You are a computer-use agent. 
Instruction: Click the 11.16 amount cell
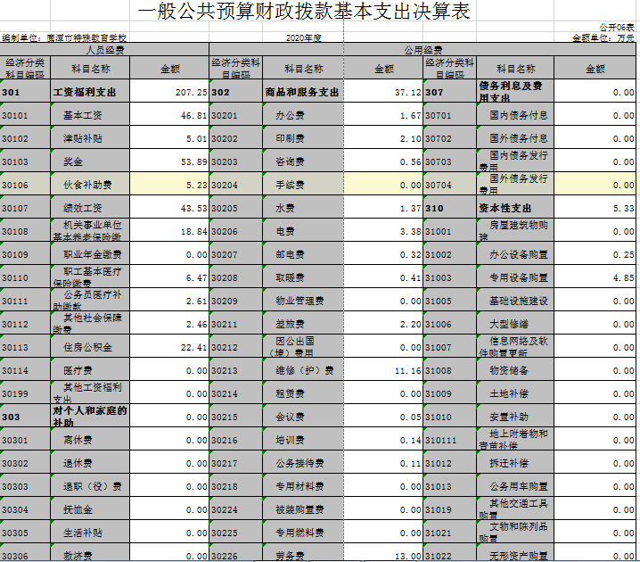[383, 369]
